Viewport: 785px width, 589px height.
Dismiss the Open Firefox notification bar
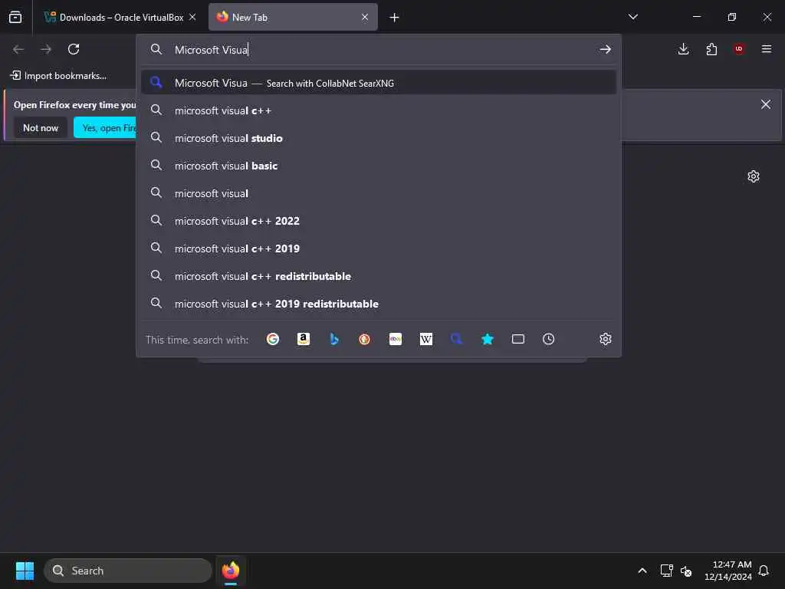[x=766, y=104]
